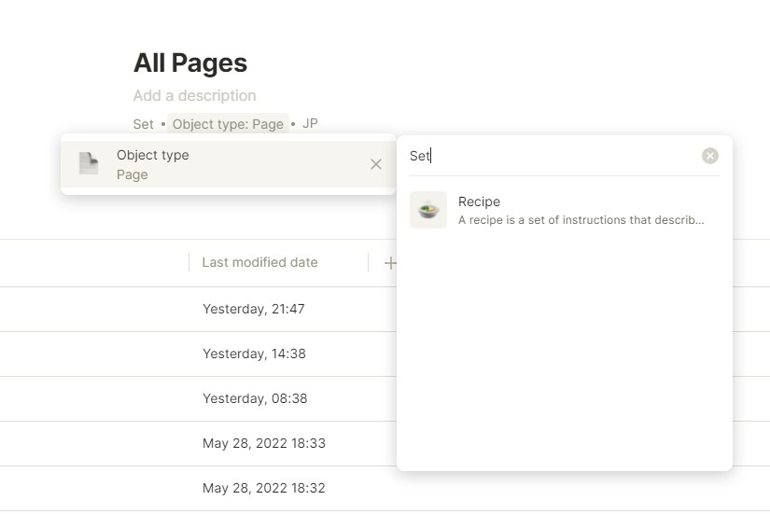Click the page icon beside Object type
This screenshot has height=514, width=770.
click(x=89, y=164)
